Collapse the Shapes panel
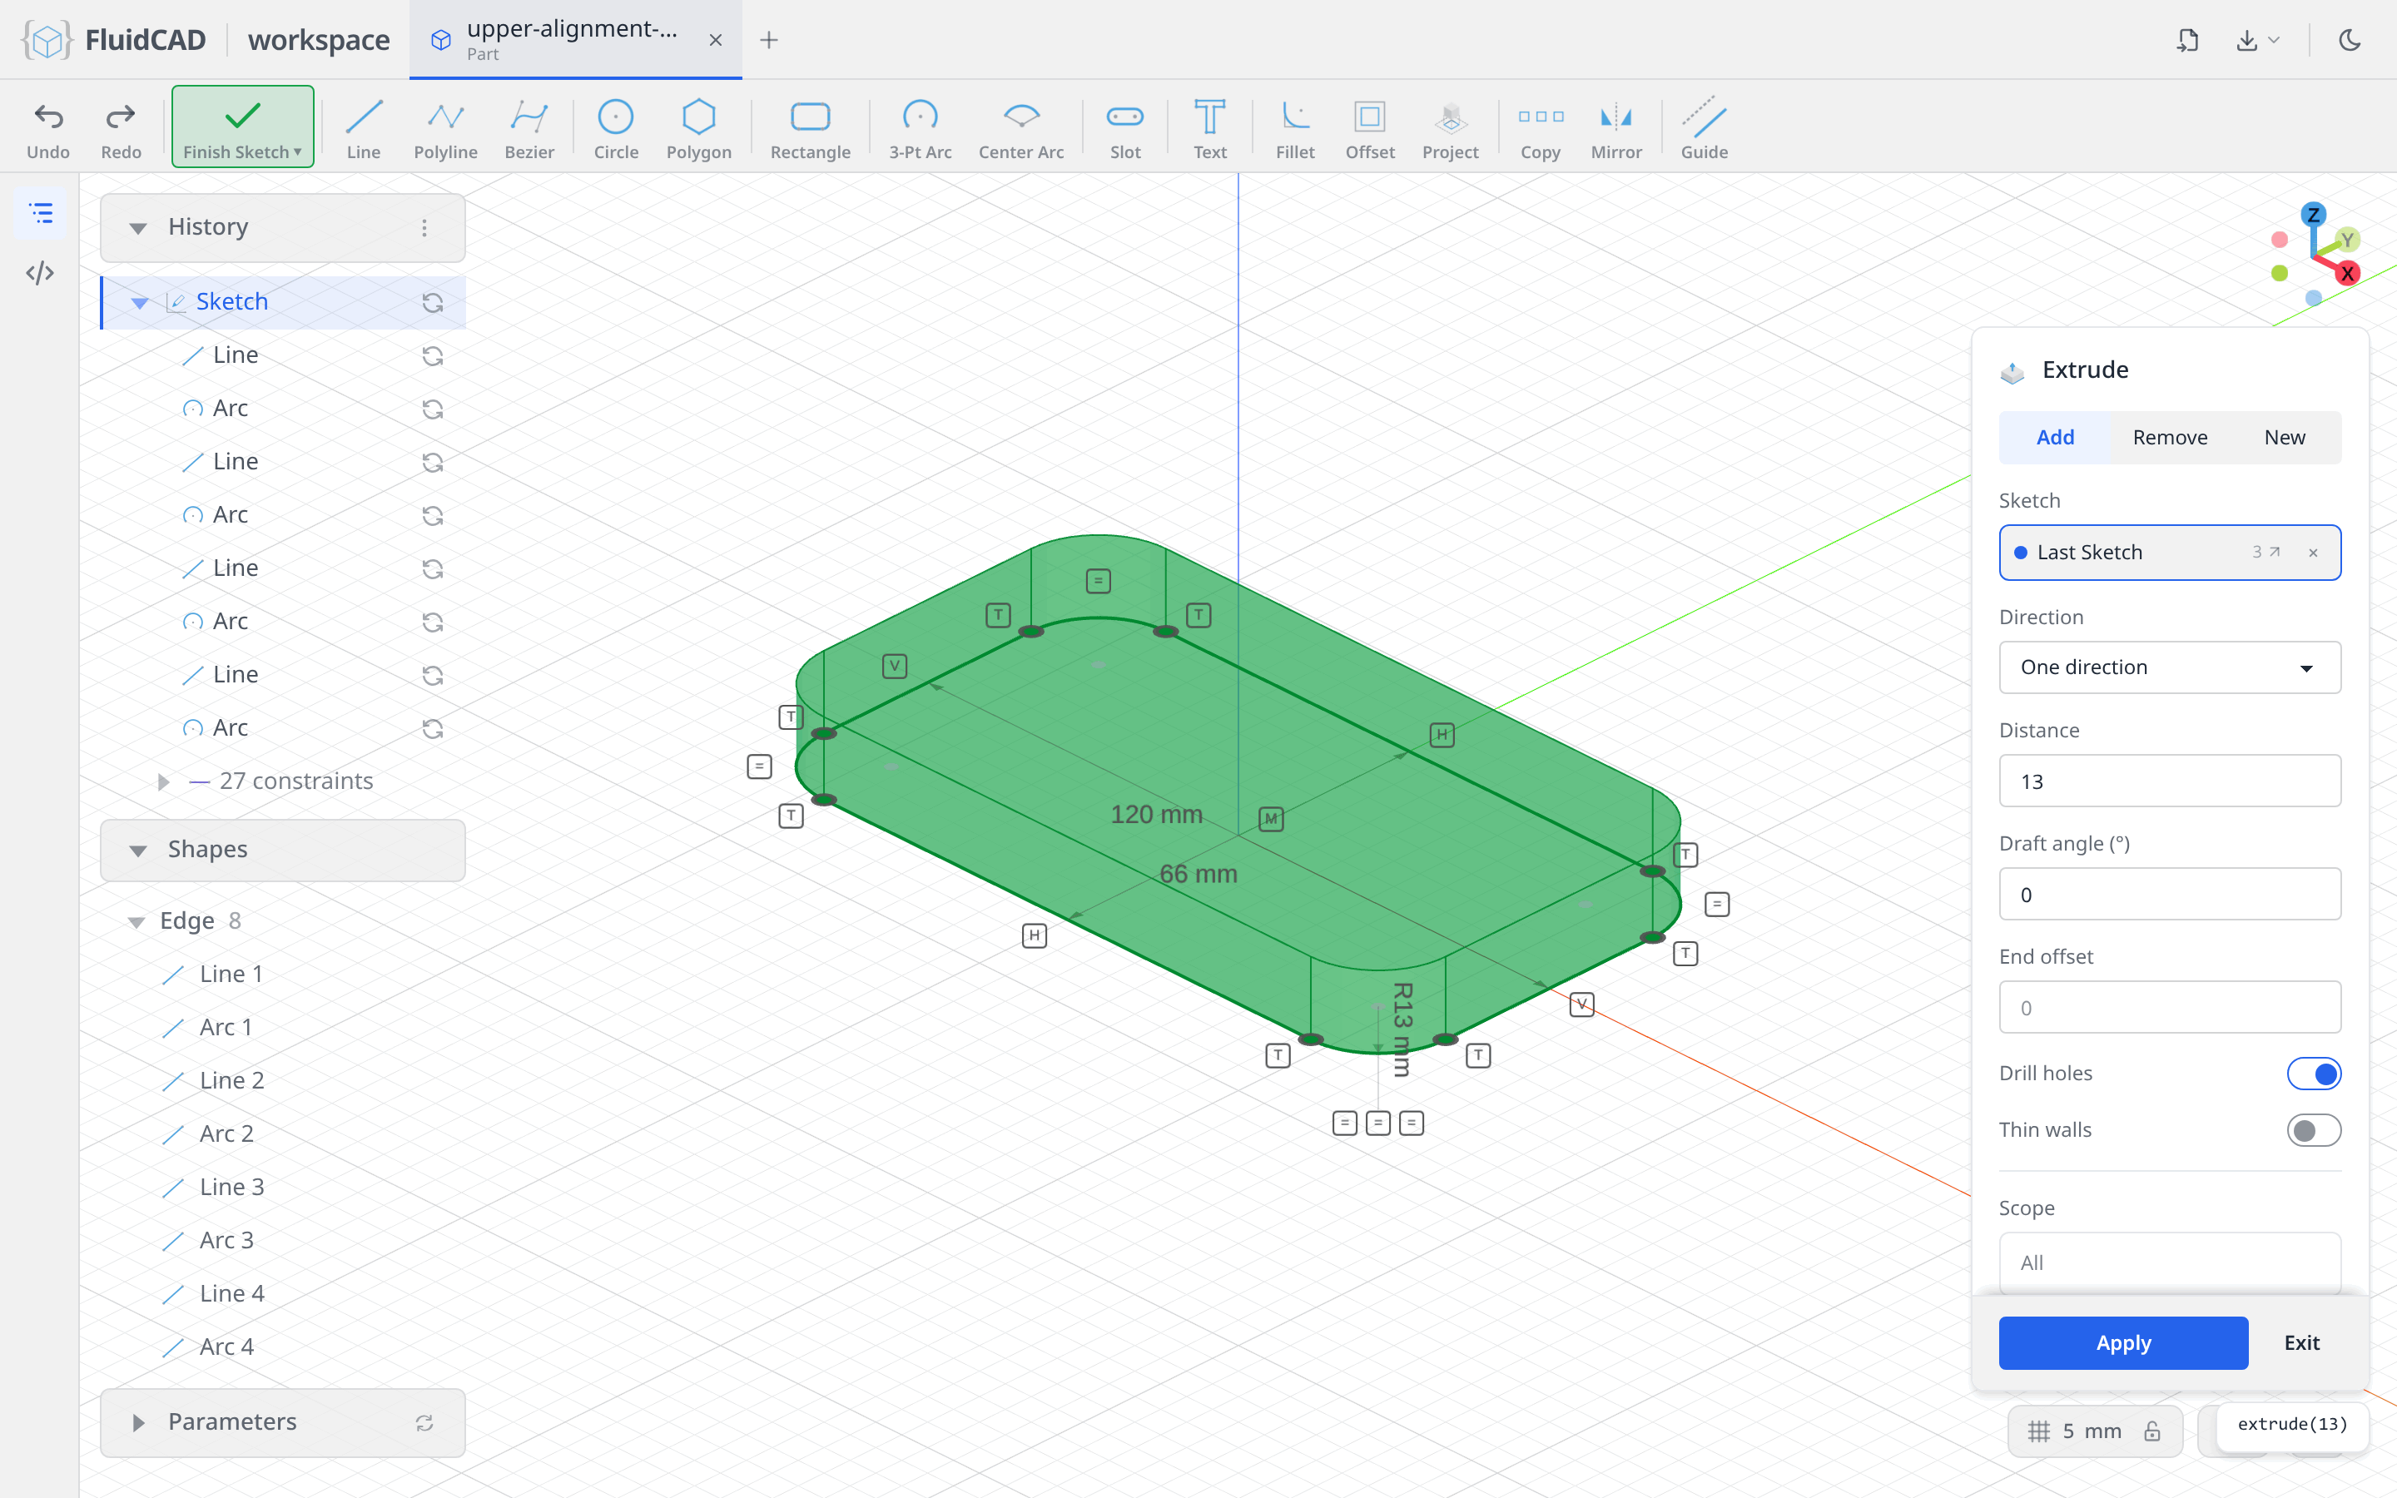Image resolution: width=2397 pixels, height=1498 pixels. [139, 850]
